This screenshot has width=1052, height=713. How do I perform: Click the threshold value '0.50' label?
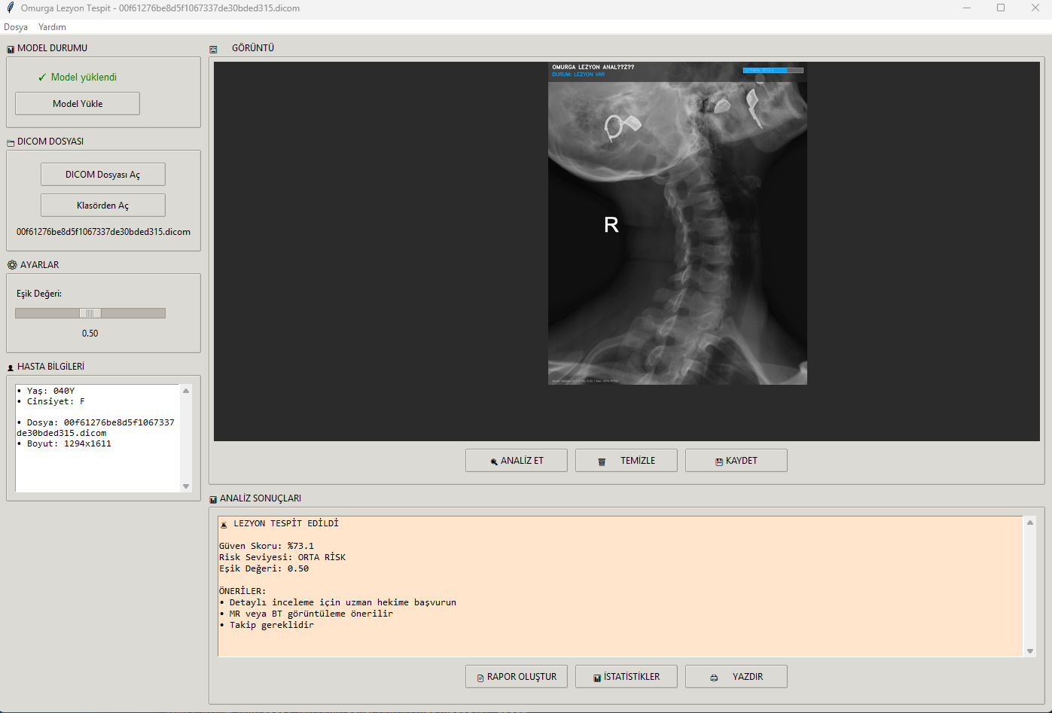[90, 334]
